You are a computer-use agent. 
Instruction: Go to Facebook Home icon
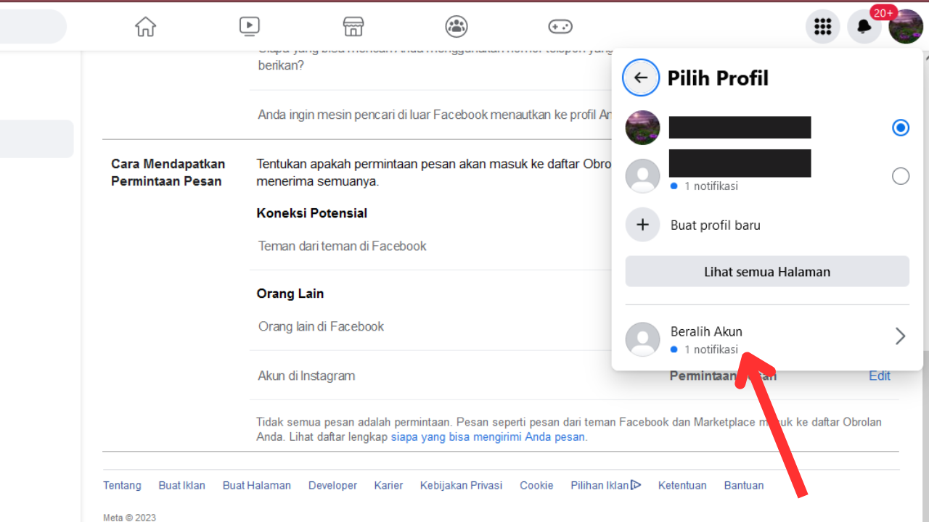[x=146, y=27]
